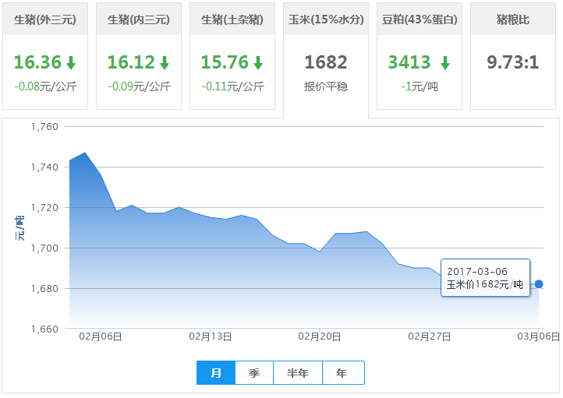This screenshot has width=563, height=398.
Task: Click the 报价平稳 status text
Action: [326, 86]
